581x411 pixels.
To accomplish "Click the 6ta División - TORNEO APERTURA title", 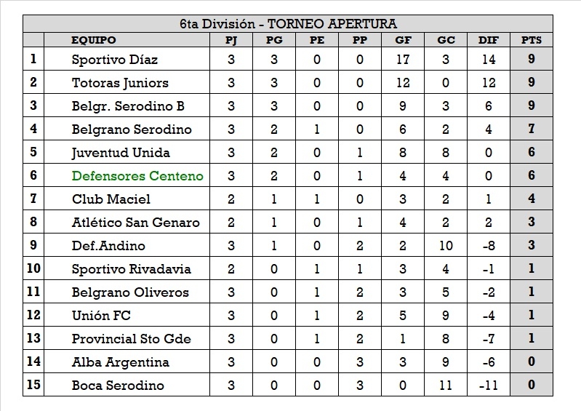I will pyautogui.click(x=289, y=24).
